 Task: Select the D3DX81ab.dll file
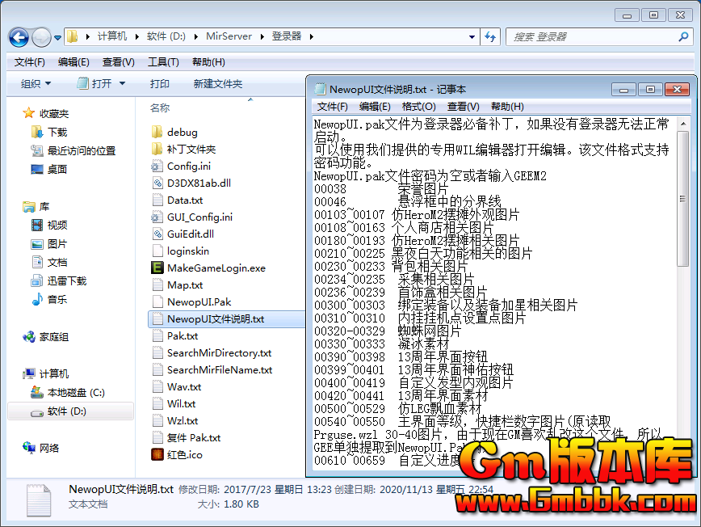point(198,183)
